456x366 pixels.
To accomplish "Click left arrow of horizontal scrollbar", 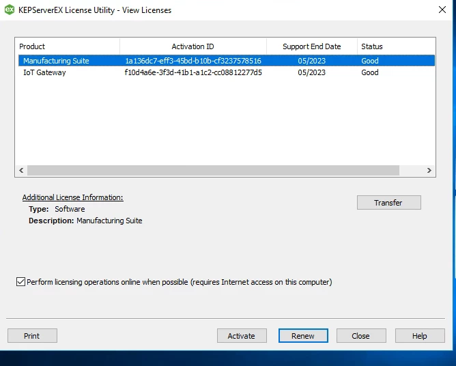I will click(21, 170).
